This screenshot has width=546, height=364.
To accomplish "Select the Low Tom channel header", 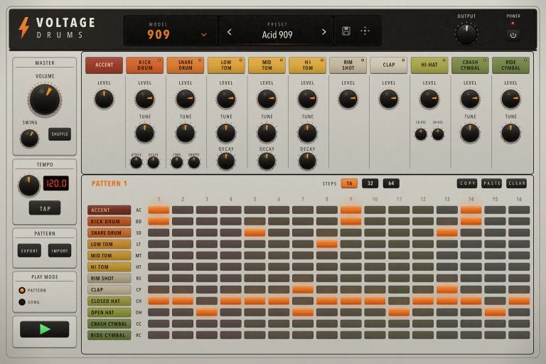I will pos(226,65).
